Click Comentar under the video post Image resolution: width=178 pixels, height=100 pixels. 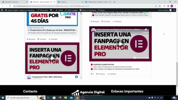click(101, 74)
